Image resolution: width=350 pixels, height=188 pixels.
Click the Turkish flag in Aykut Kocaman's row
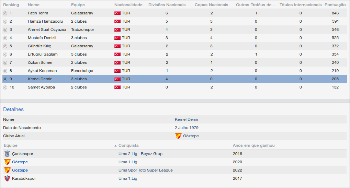pos(117,71)
